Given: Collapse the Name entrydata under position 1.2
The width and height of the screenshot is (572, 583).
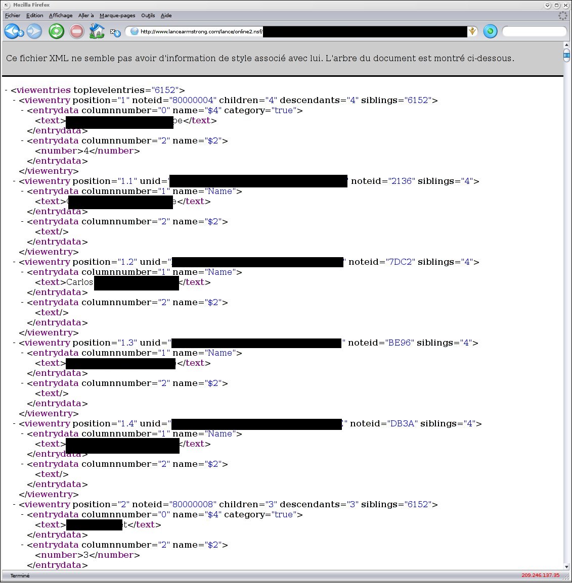Looking at the screenshot, I should 23,272.
